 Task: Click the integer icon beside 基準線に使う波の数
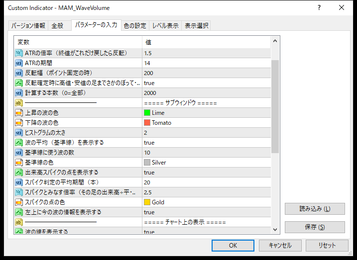19,153
